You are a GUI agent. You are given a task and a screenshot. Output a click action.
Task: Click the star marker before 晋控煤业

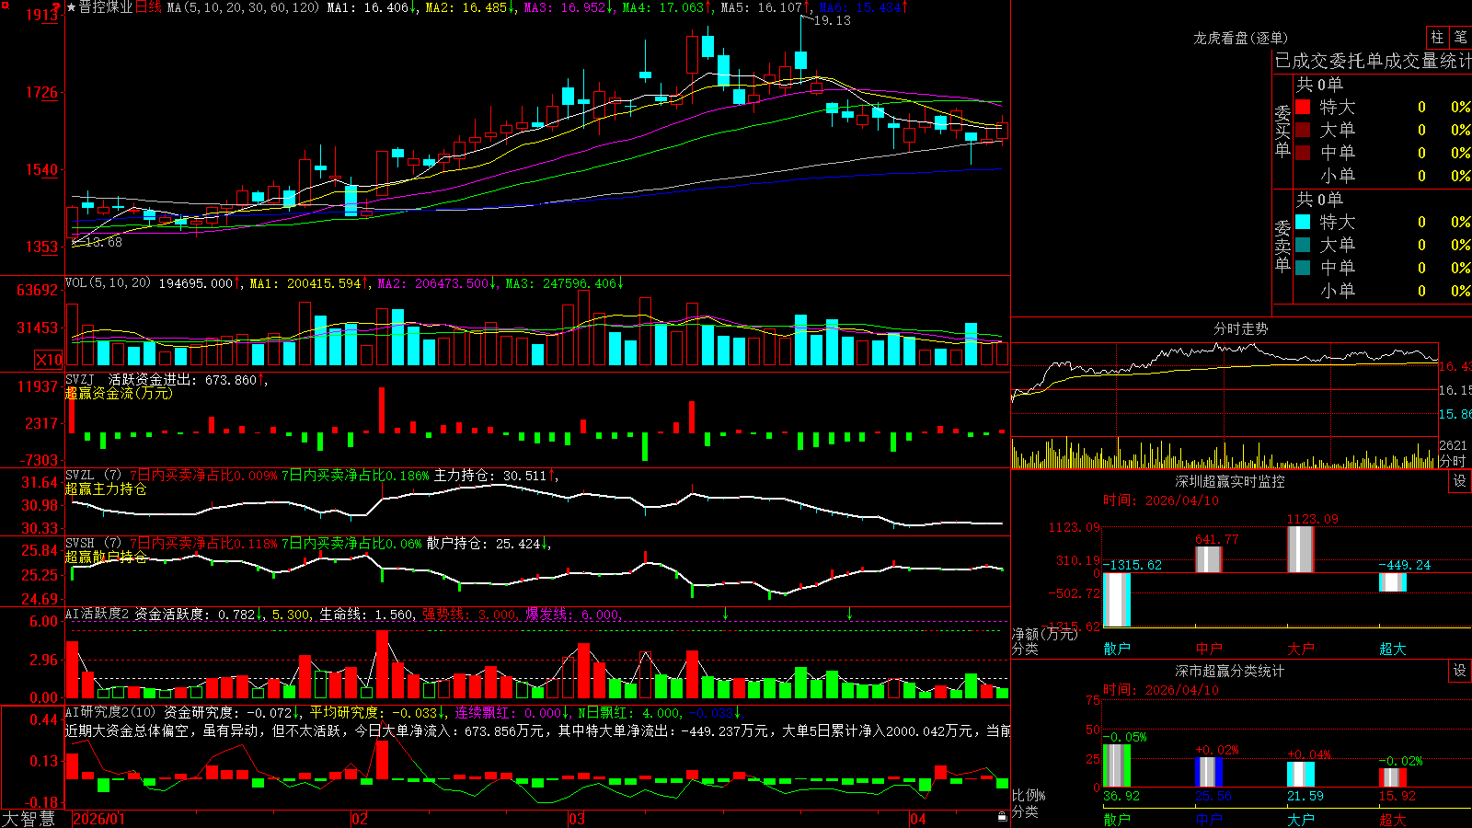[72, 7]
